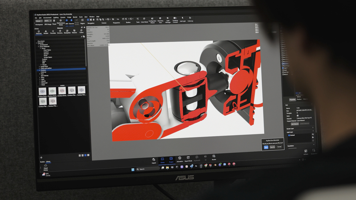Screen dimensions: 356x200
Task: Expand the Architectural folder
Action: (x=38, y=45)
